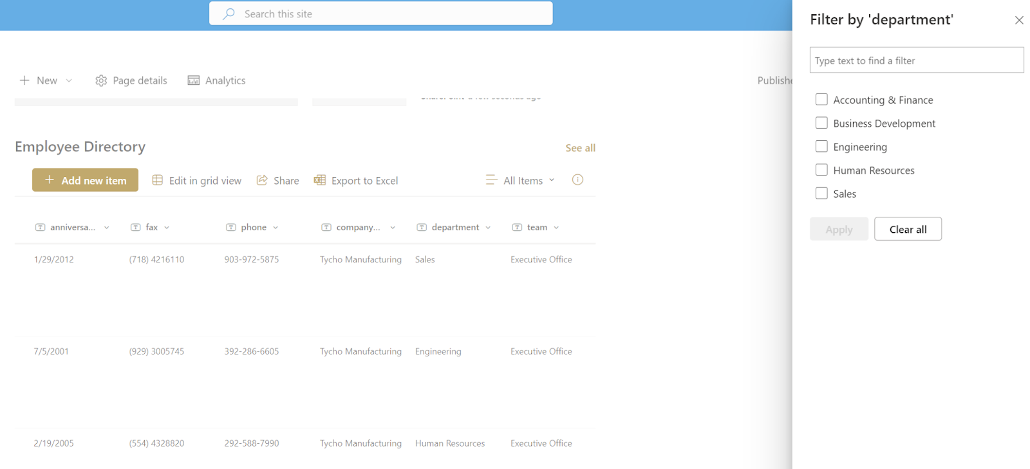Click the Apply filter button
This screenshot has height=469, width=1030.
click(x=839, y=229)
